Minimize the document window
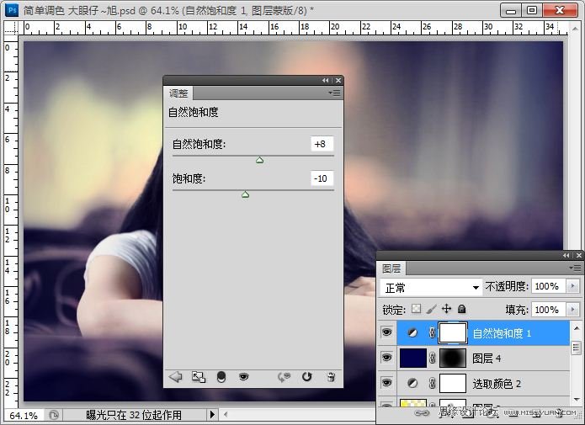The height and width of the screenshot is (425, 585). pos(511,10)
